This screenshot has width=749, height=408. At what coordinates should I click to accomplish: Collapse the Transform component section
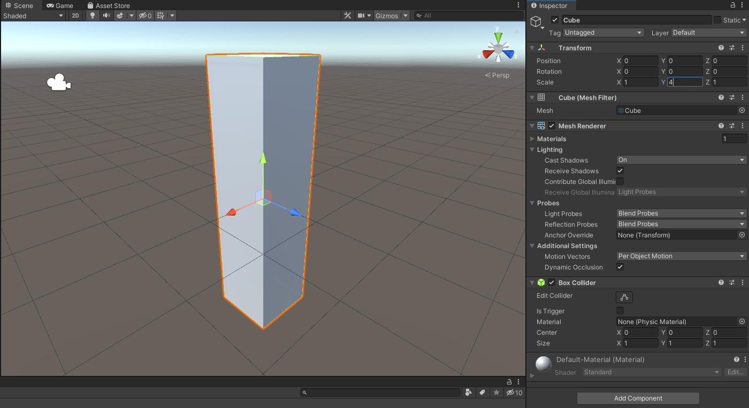(532, 48)
